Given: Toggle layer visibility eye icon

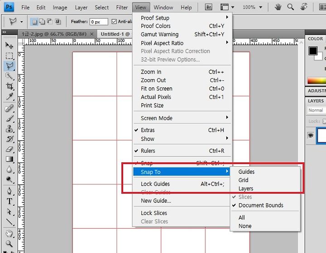Looking at the screenshot, I should pos(311,136).
